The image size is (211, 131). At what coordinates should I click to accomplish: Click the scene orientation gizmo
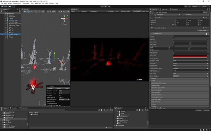(64, 18)
